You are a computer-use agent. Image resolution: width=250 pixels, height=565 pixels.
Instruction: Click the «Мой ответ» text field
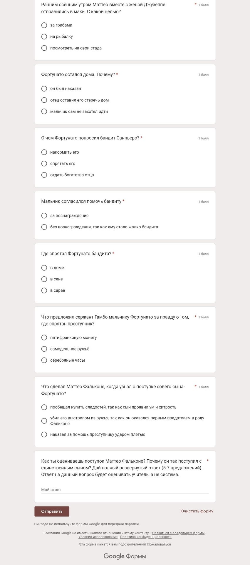point(125,490)
